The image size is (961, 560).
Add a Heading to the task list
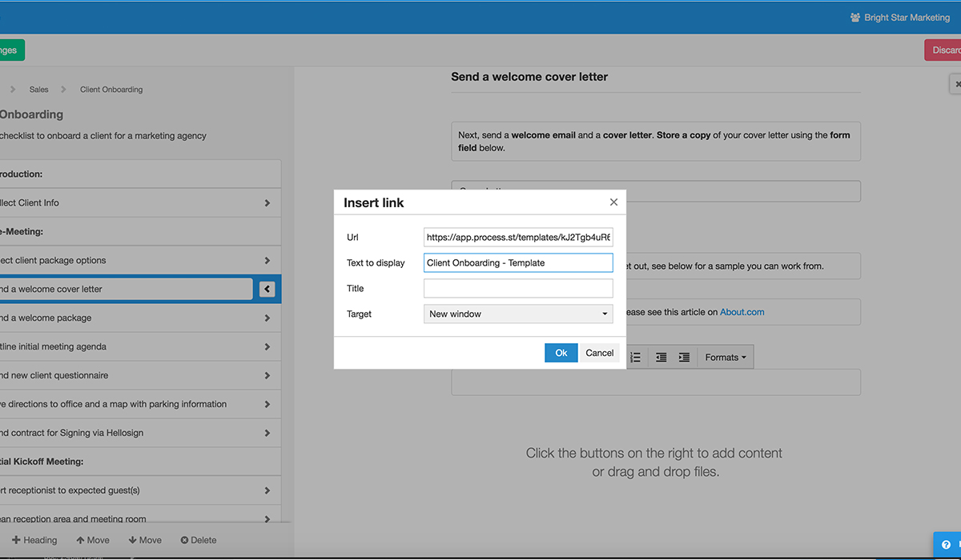click(34, 540)
